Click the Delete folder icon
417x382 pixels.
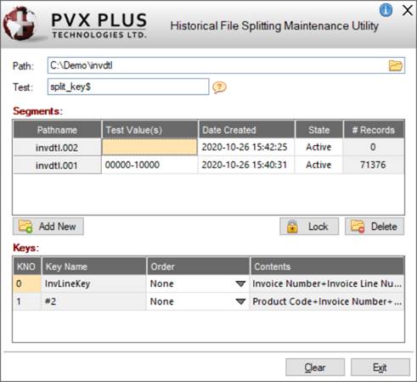[358, 227]
